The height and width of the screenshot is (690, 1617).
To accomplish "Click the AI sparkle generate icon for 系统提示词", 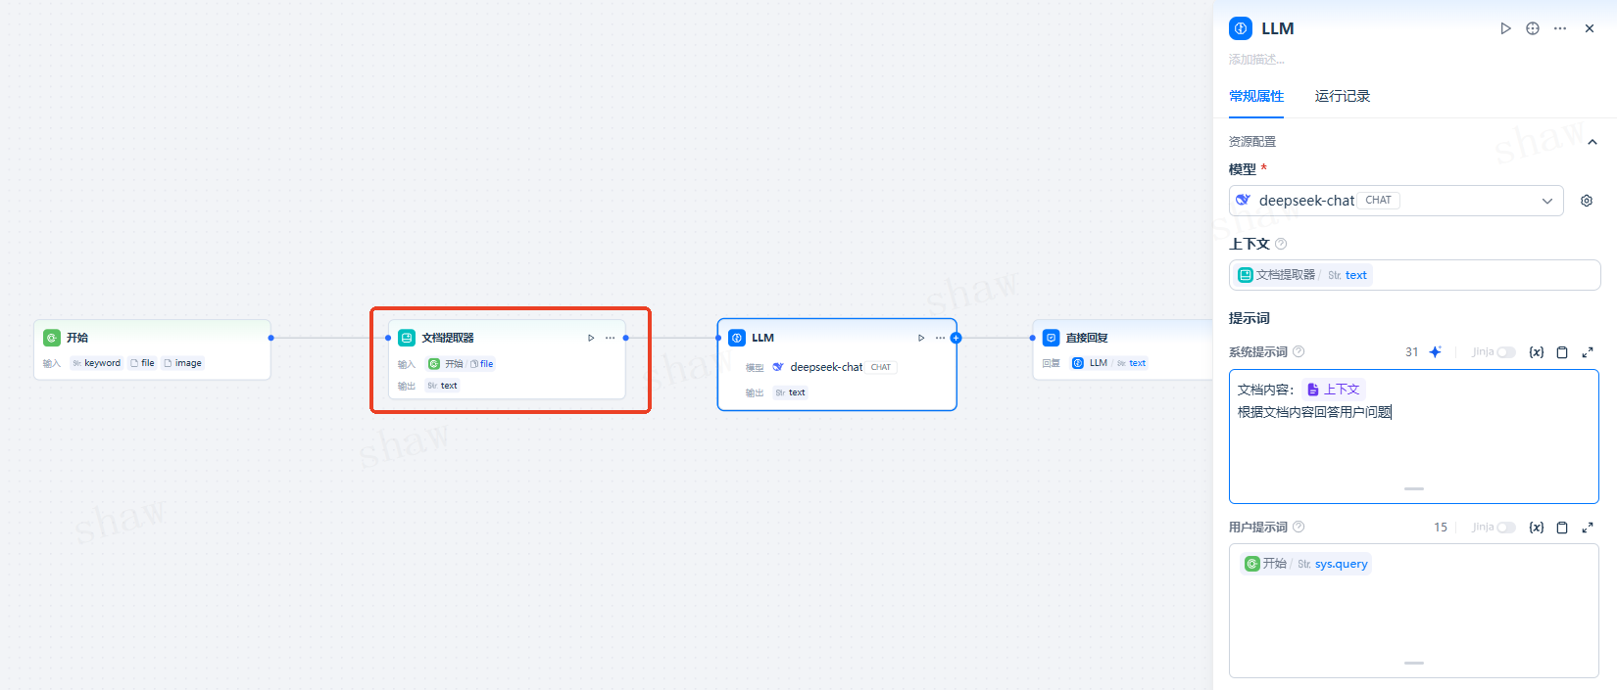I will pyautogui.click(x=1435, y=352).
